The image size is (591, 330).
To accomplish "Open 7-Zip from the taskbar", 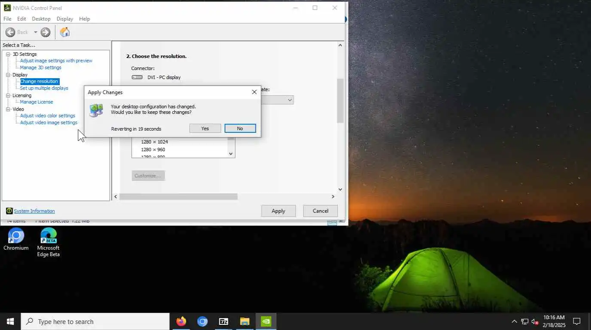I will coord(223,321).
